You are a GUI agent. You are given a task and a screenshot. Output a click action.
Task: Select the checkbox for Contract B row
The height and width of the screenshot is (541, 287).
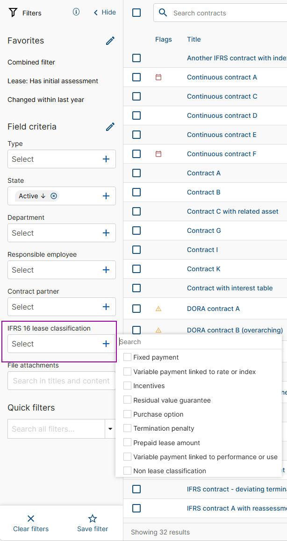click(x=136, y=192)
